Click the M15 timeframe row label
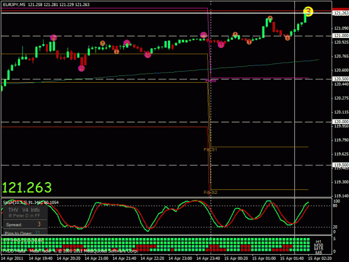 pos(318,249)
